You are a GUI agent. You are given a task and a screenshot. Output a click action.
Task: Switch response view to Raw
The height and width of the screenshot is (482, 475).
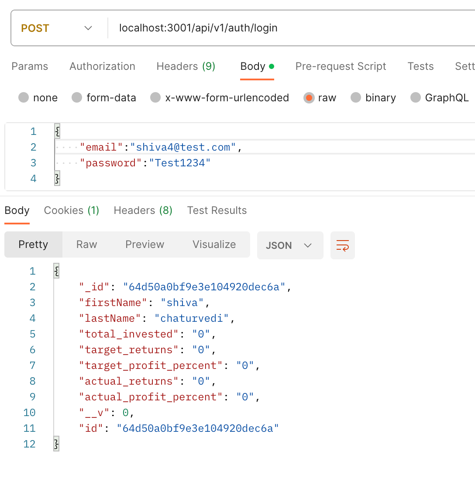point(87,244)
